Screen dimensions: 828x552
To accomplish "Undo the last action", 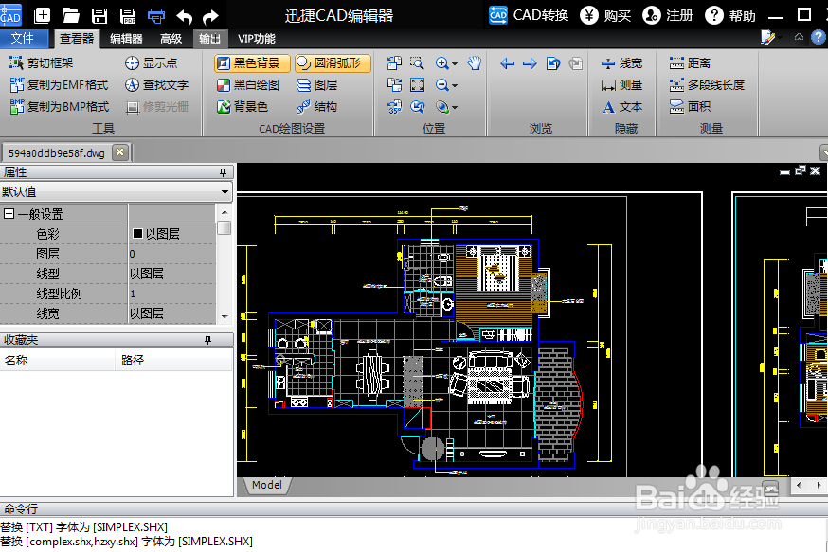I will pos(185,17).
